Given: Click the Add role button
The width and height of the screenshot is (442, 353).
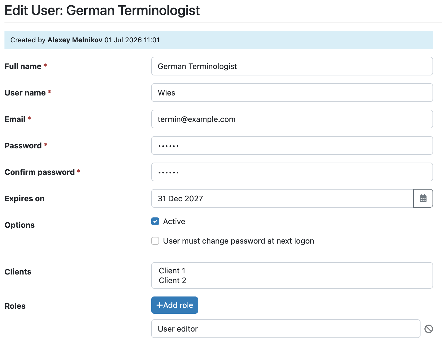Looking at the screenshot, I should point(175,305).
